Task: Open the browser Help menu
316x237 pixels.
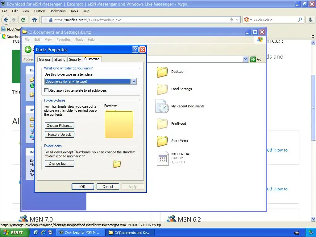Action: click(86, 11)
